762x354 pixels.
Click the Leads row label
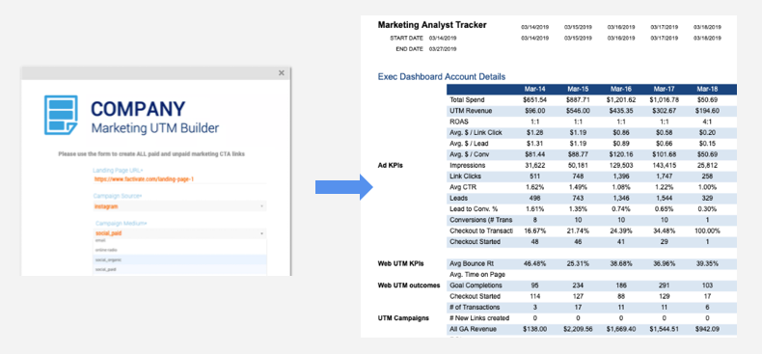click(x=458, y=198)
